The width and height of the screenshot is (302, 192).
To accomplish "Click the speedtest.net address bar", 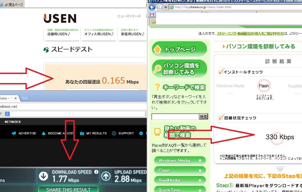I will 73,107.
